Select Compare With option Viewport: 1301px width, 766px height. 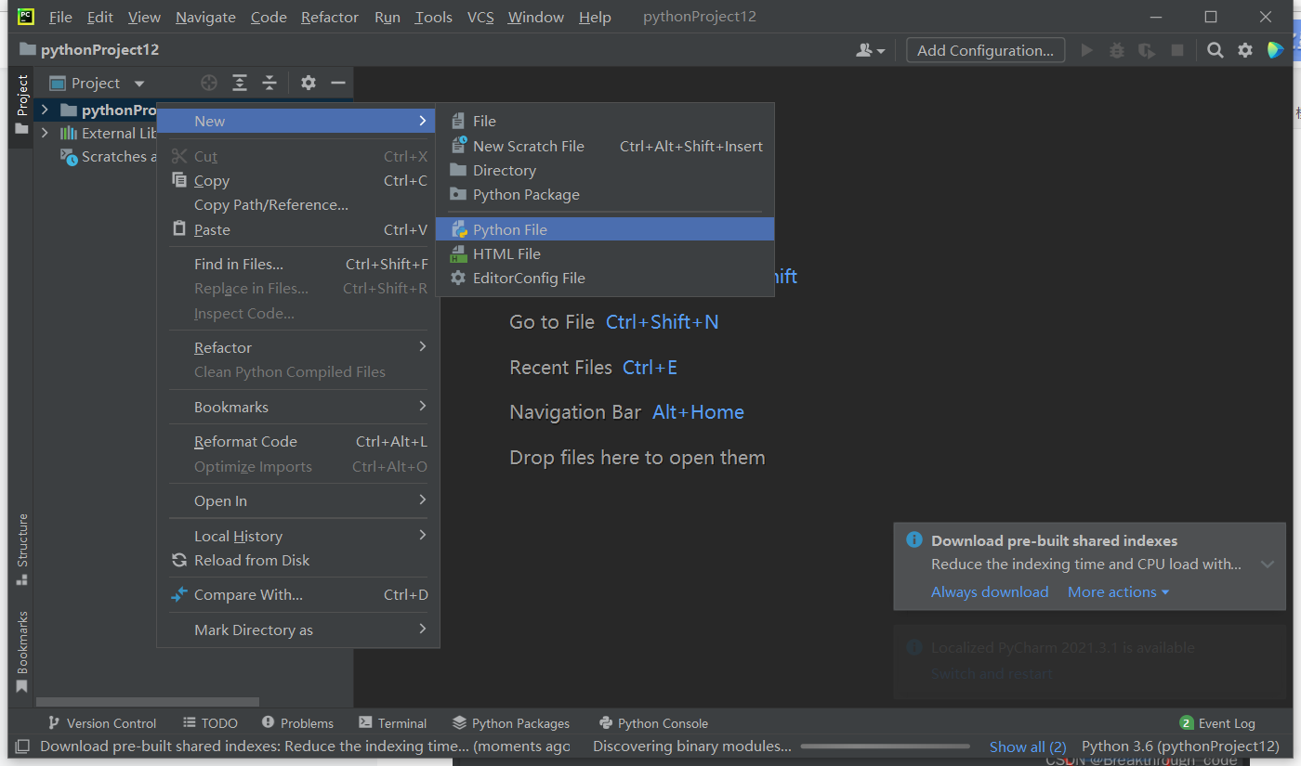(x=297, y=594)
